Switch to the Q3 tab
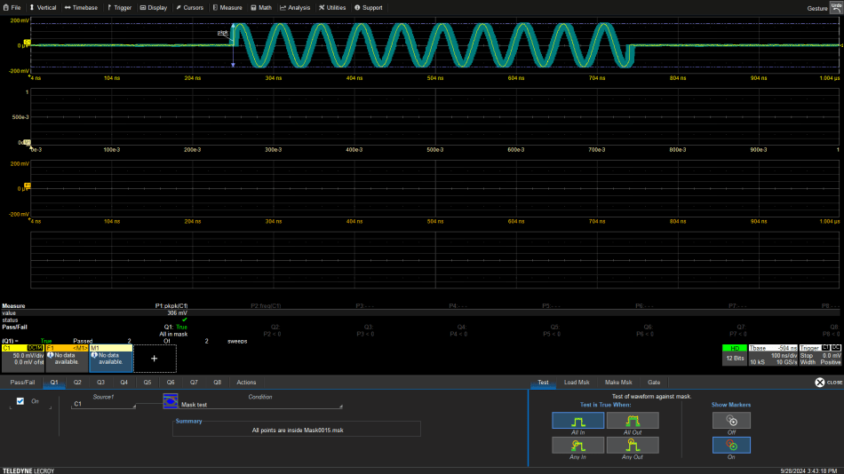The width and height of the screenshot is (844, 474). click(100, 383)
